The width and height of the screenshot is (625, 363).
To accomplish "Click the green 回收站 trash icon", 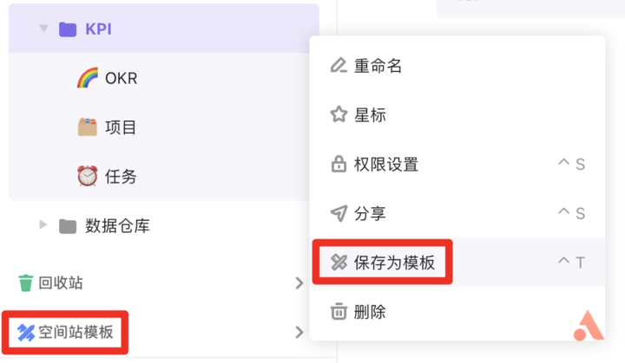I will pos(25,283).
